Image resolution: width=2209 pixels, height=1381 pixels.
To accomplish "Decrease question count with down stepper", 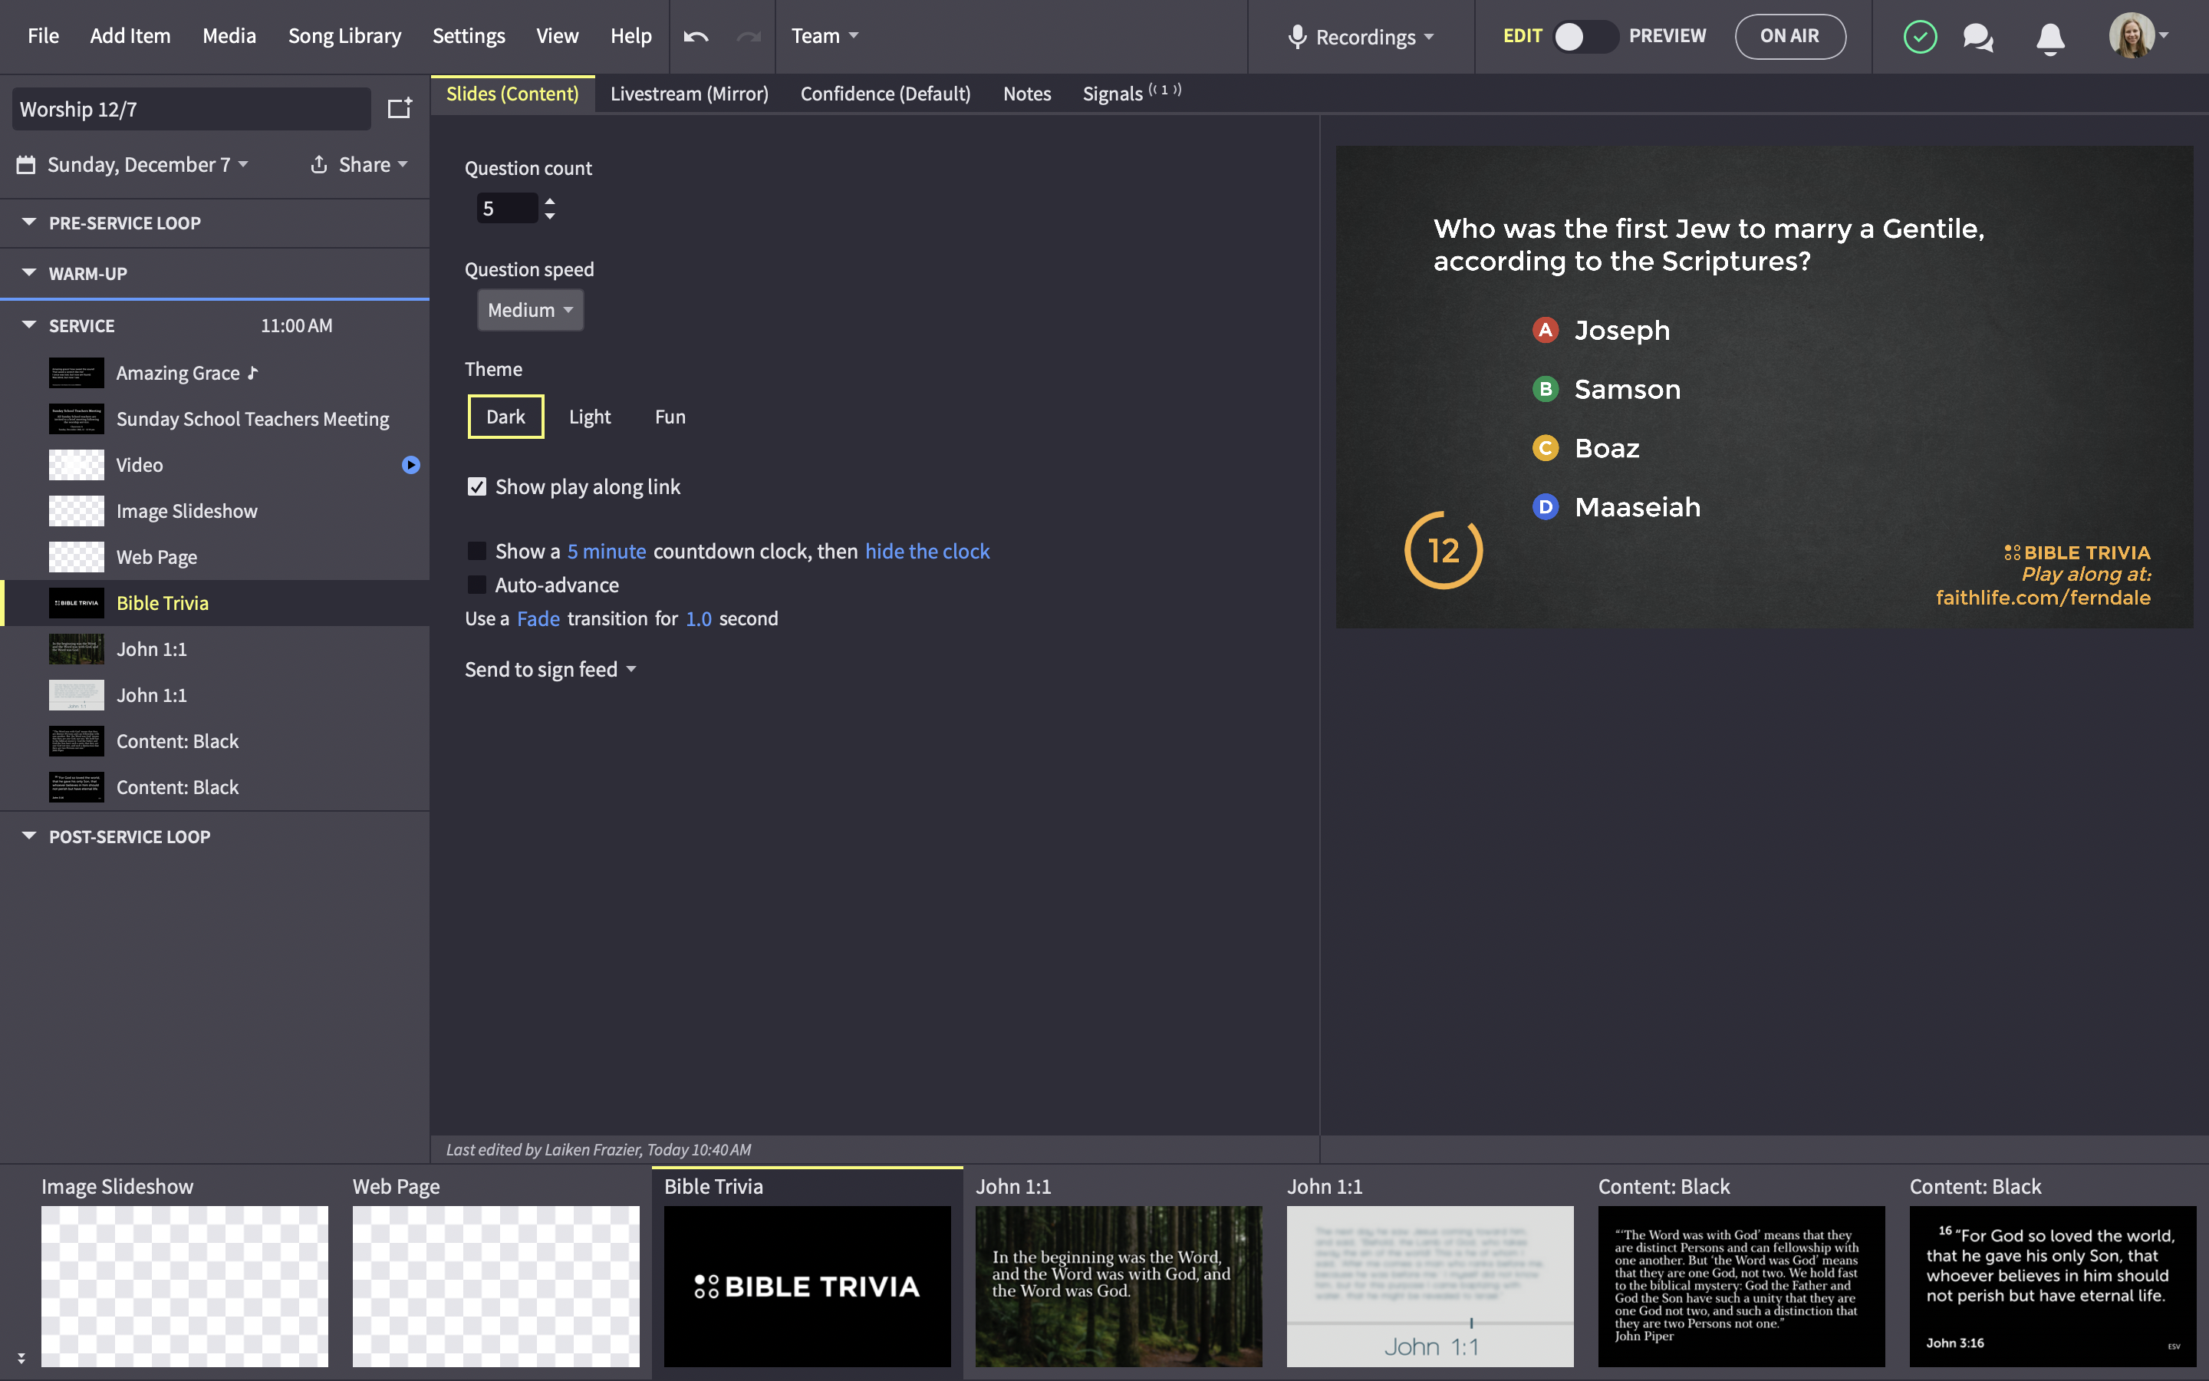I will [x=549, y=216].
